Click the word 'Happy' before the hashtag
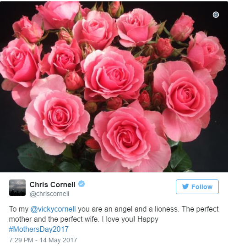The image size is (228, 246). pos(148,219)
